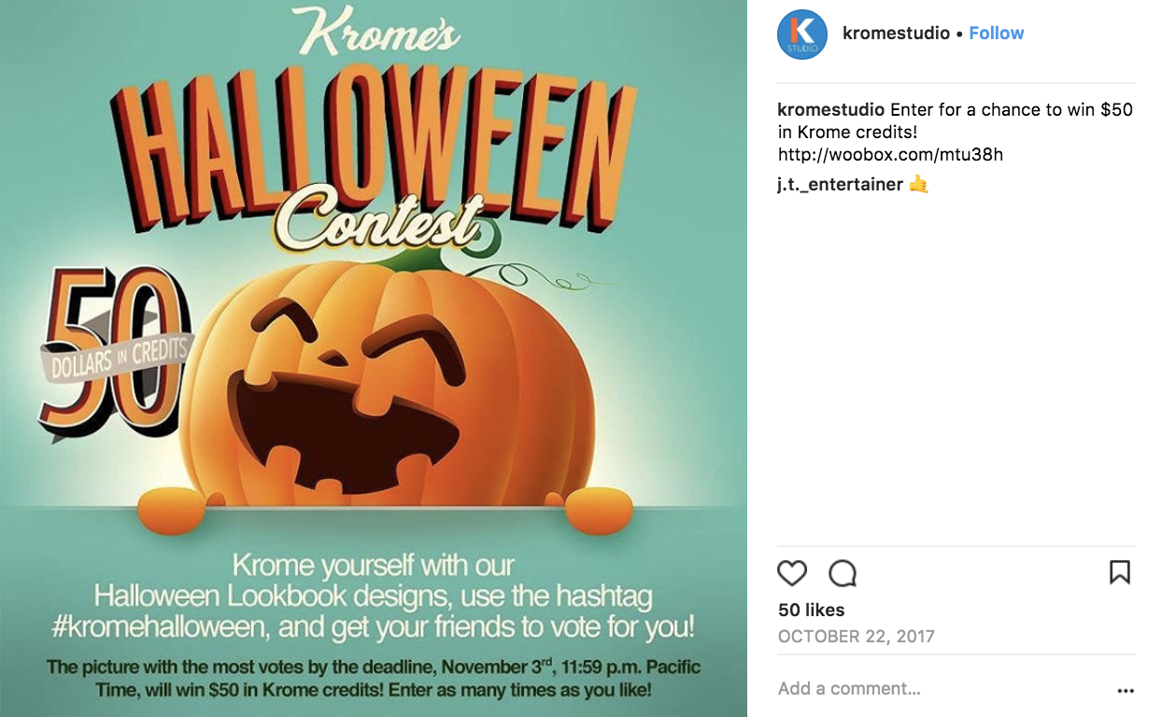Open the j.t._entertainer commenter profile
Viewport: 1162px width, 717px height.
(838, 184)
